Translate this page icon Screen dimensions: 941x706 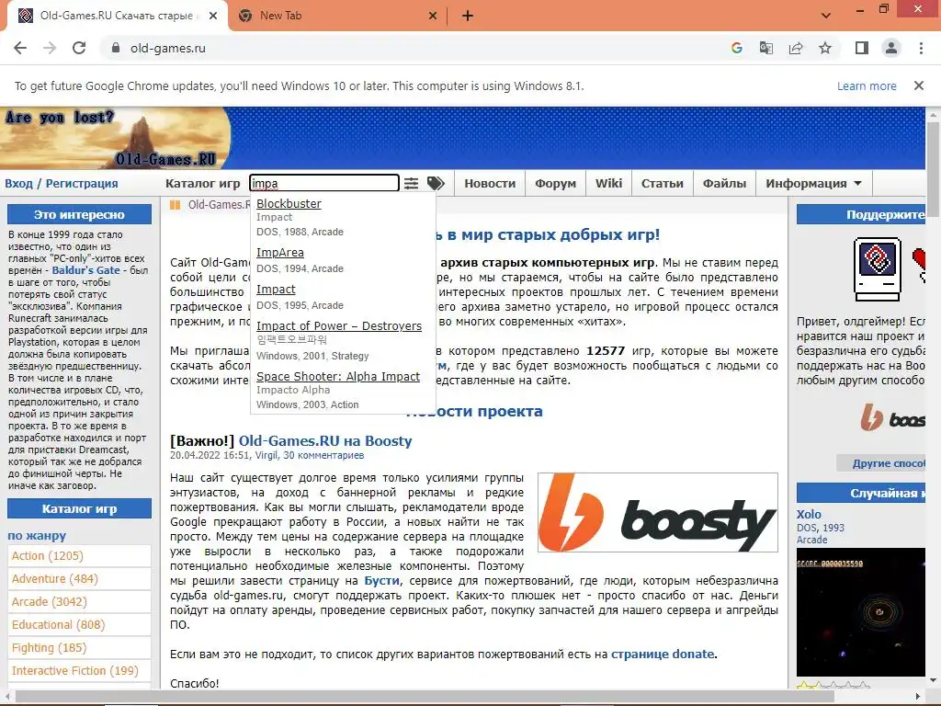point(765,48)
